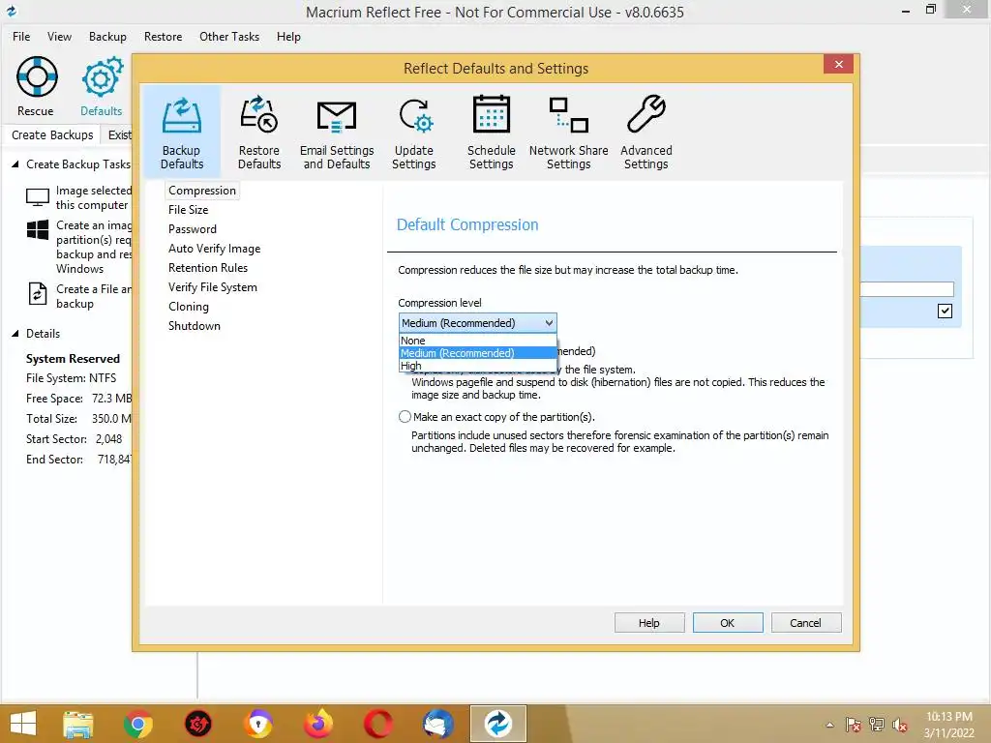Choose None in compression list
Viewport: 991px width, 743px height.
(x=478, y=341)
